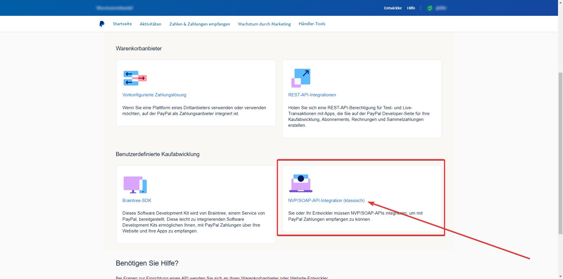Click the blurred business name at top left

[114, 8]
